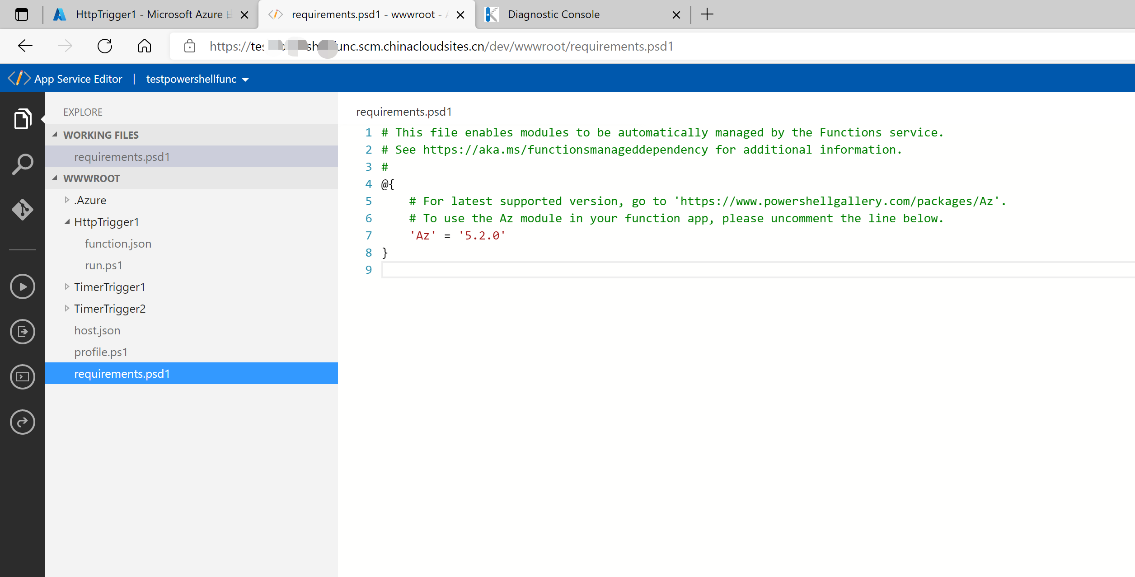The image size is (1135, 577).
Task: Open run.ps1 file in tree
Action: coord(103,265)
